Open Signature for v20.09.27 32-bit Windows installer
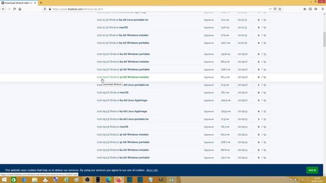Image resolution: width=326 pixels, height=183 pixels. tap(209, 77)
